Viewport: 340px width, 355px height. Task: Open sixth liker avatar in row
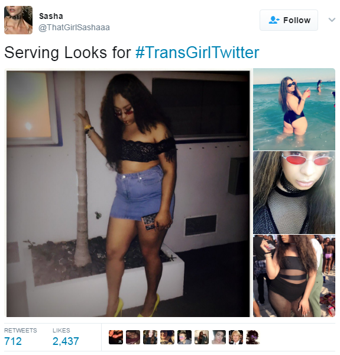pyautogui.click(x=202, y=337)
